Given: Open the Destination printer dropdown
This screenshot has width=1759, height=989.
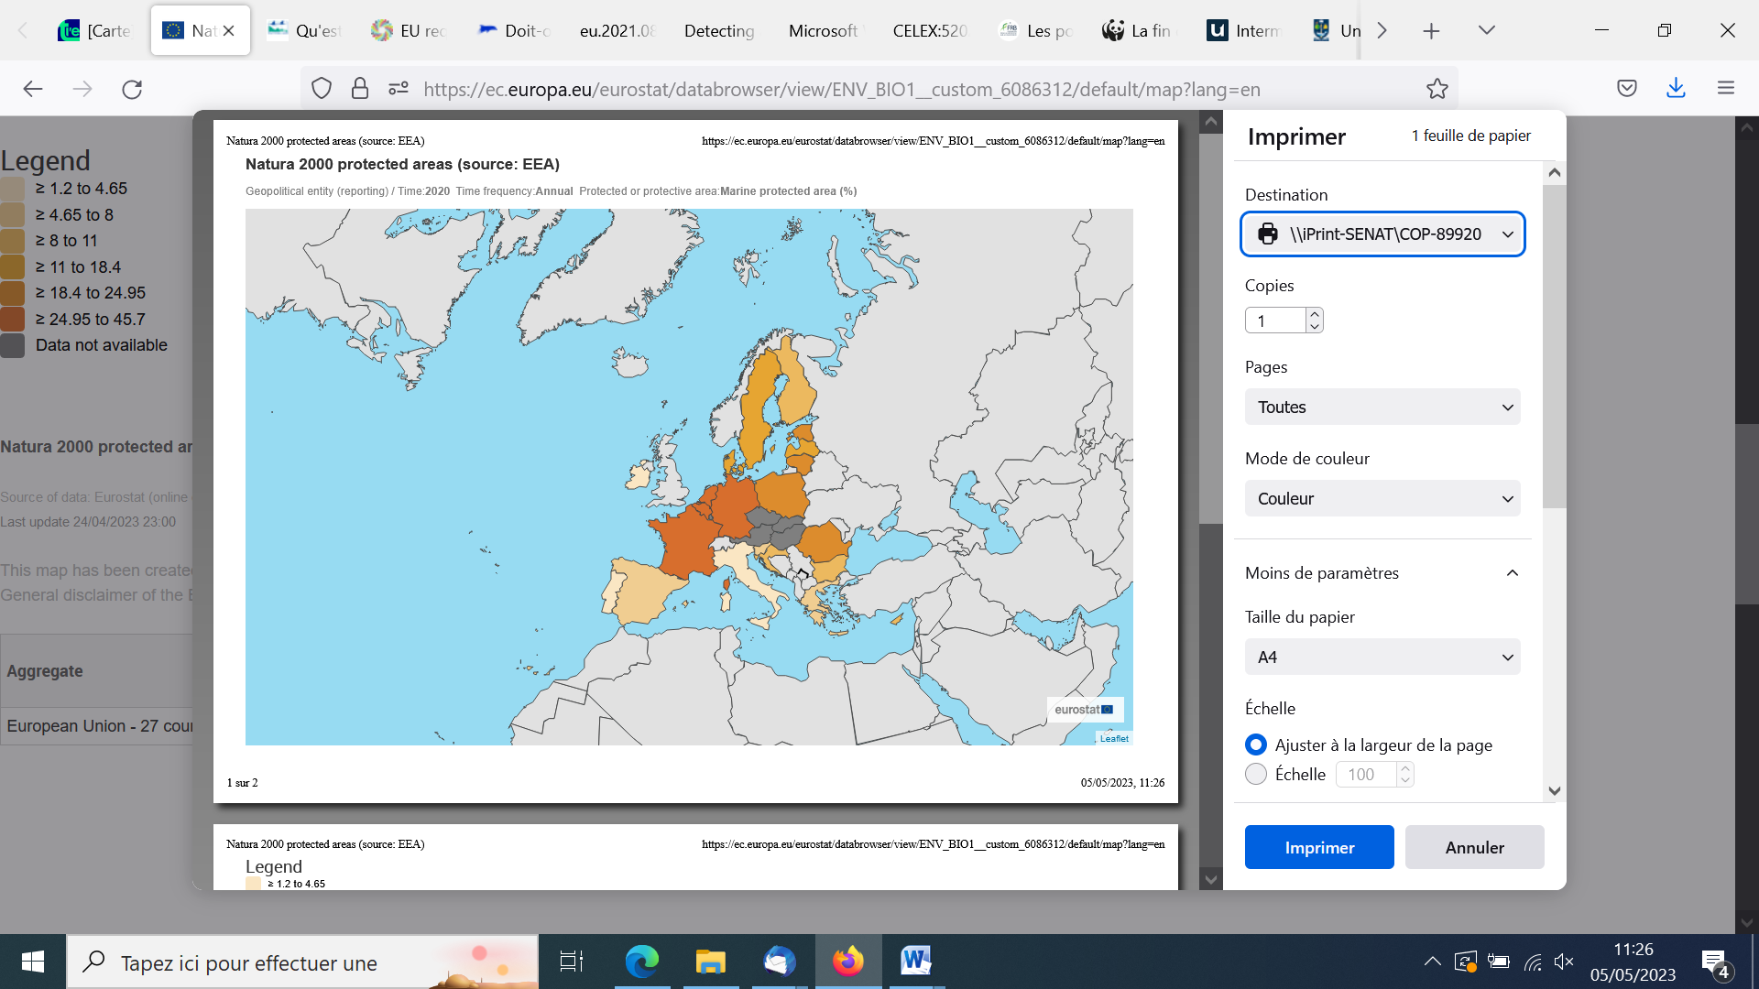Looking at the screenshot, I should click(1382, 234).
